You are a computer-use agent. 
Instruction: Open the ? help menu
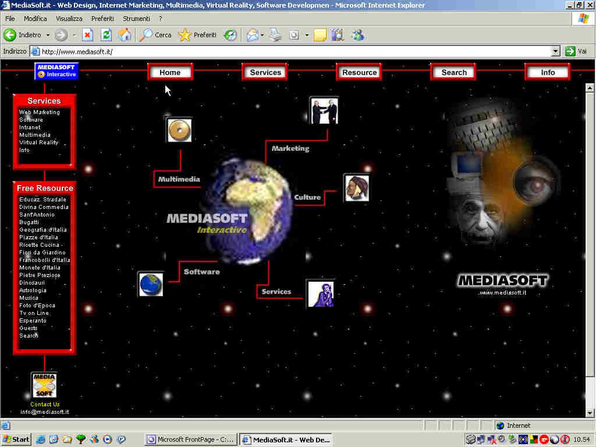point(161,19)
